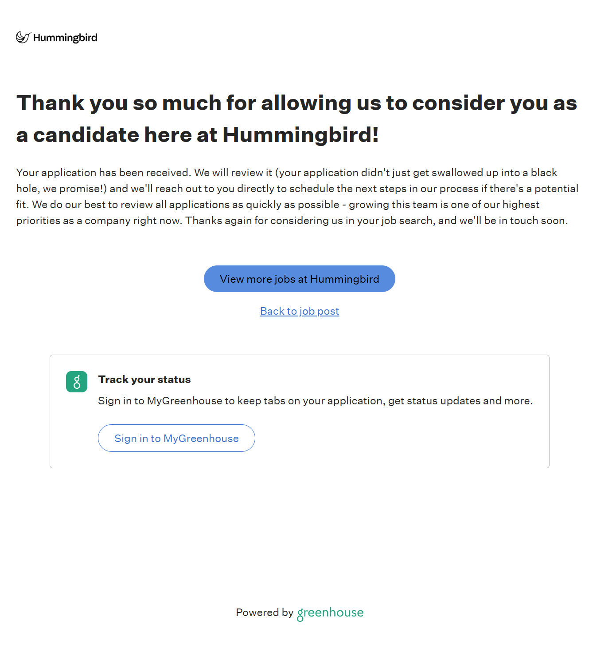Image resolution: width=589 pixels, height=652 pixels.
Task: Go back to the job post
Action: [299, 311]
